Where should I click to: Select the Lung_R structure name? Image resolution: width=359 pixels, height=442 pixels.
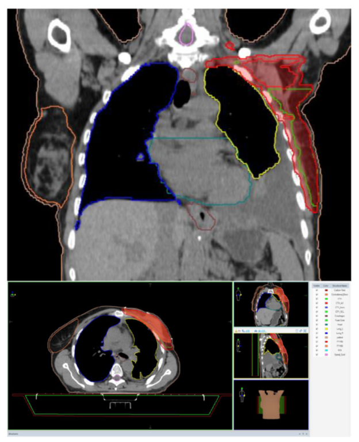pyautogui.click(x=339, y=333)
